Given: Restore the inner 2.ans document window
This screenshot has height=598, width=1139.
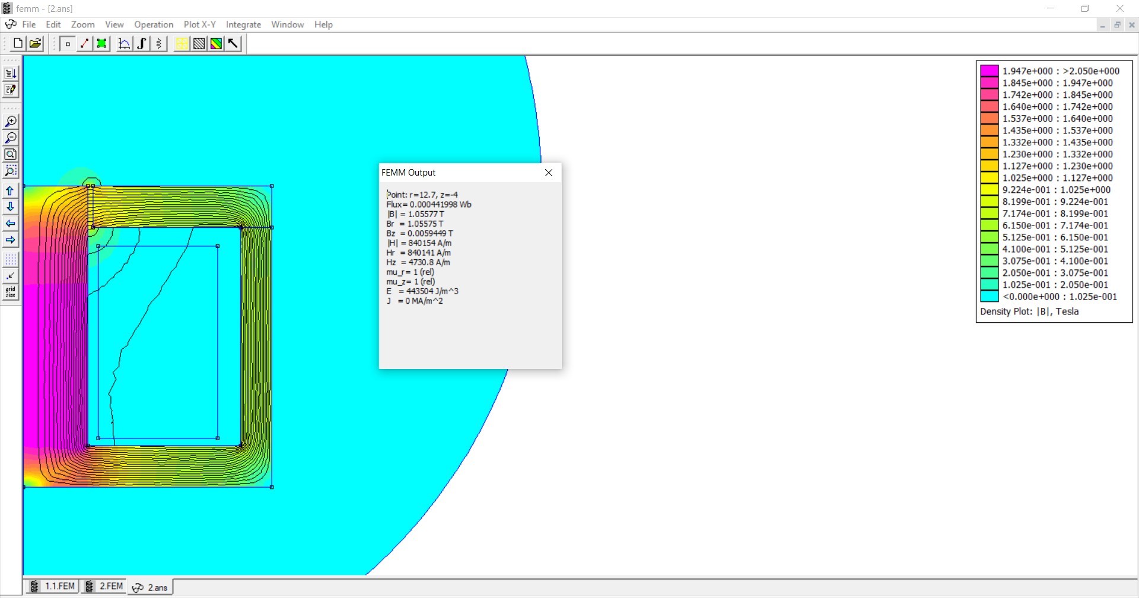Looking at the screenshot, I should 1118,25.
